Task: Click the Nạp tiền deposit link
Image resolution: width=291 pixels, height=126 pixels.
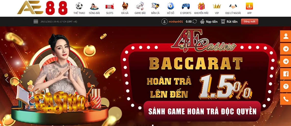Action: coord(209,21)
